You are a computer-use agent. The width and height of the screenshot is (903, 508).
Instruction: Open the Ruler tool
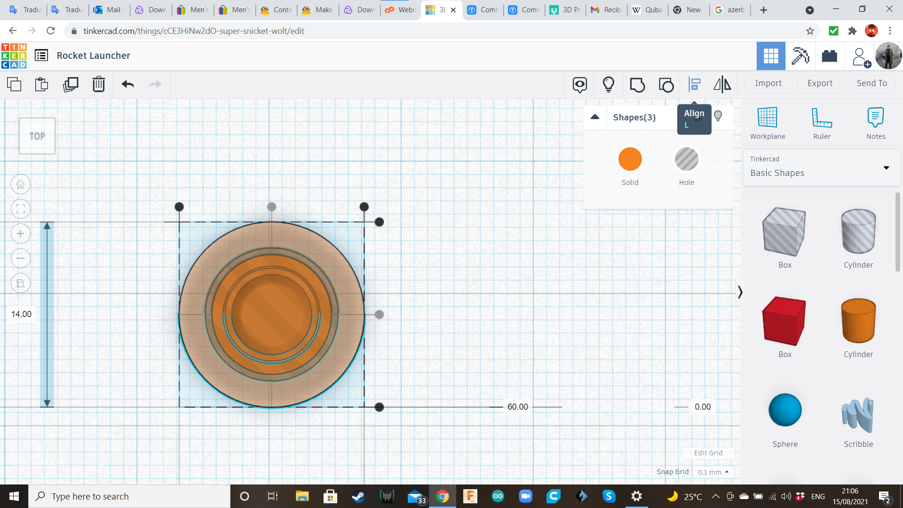click(x=822, y=123)
